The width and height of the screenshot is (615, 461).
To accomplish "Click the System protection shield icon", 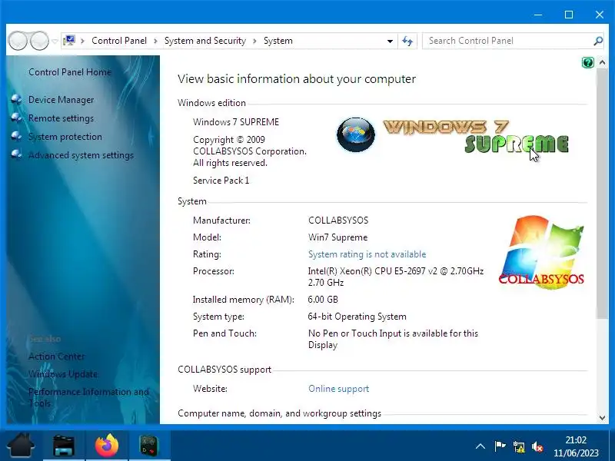I will [x=16, y=136].
